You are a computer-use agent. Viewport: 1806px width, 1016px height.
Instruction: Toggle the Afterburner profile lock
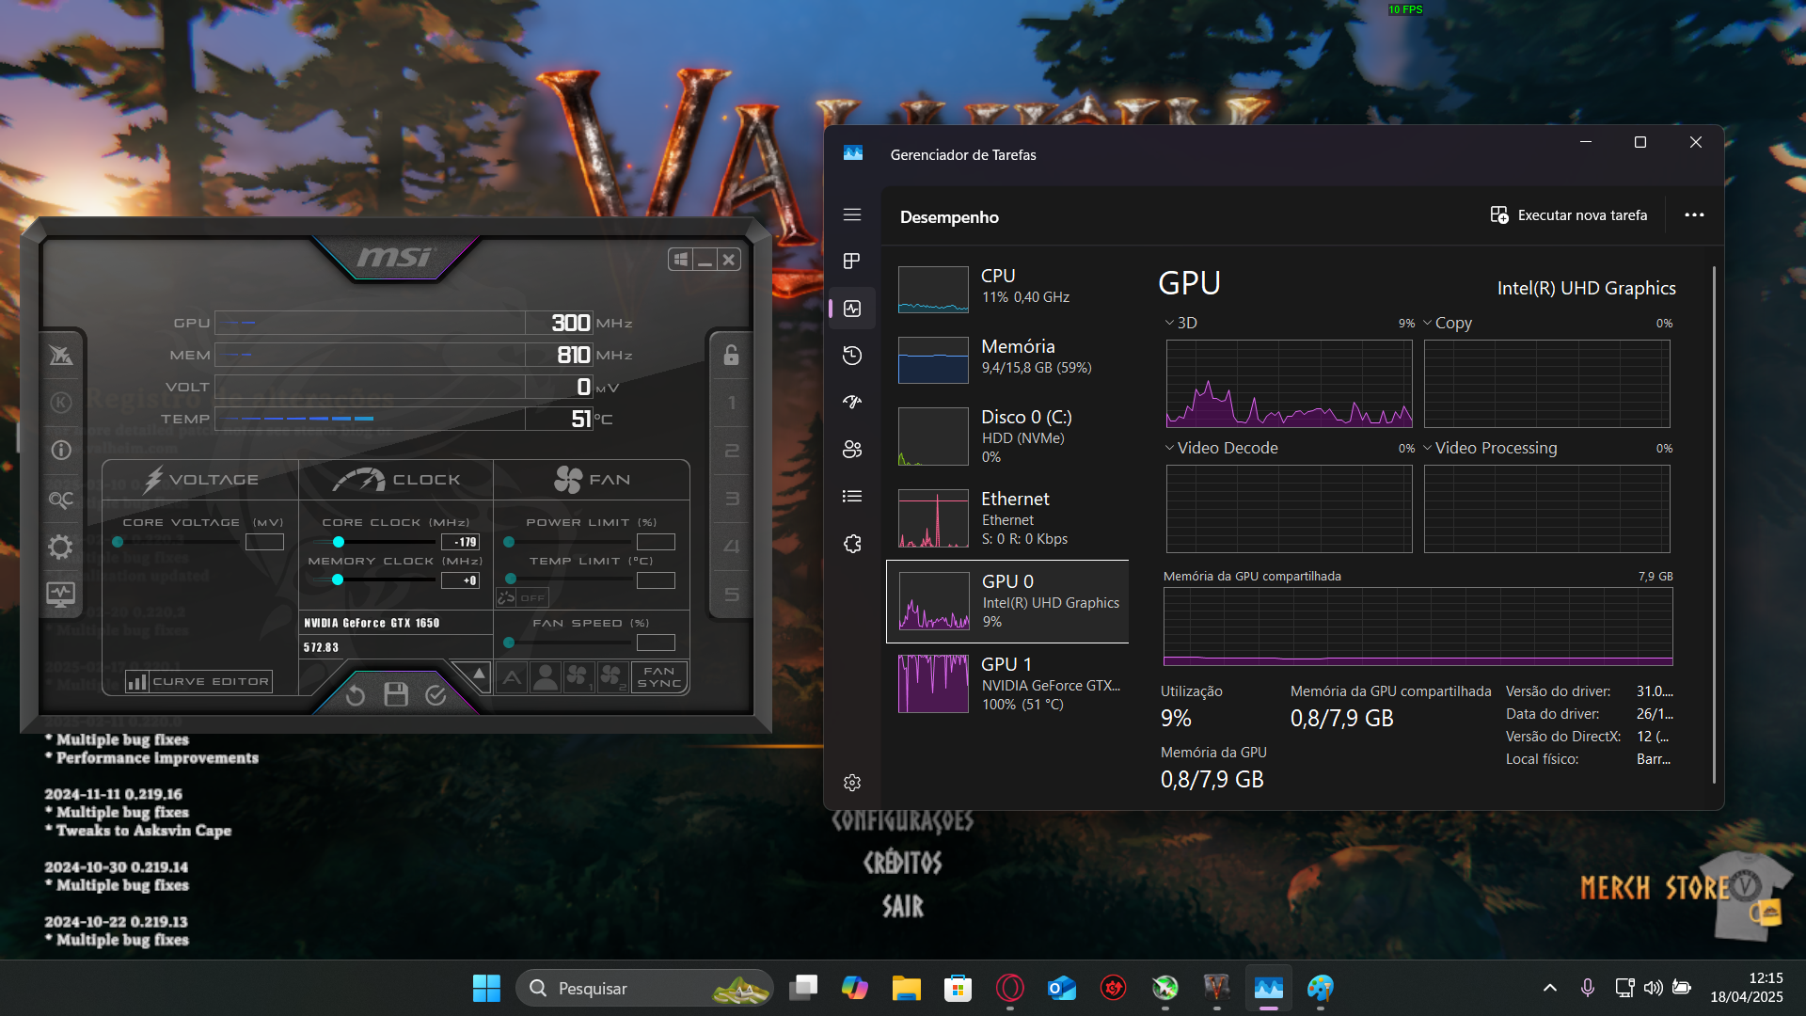click(x=731, y=355)
